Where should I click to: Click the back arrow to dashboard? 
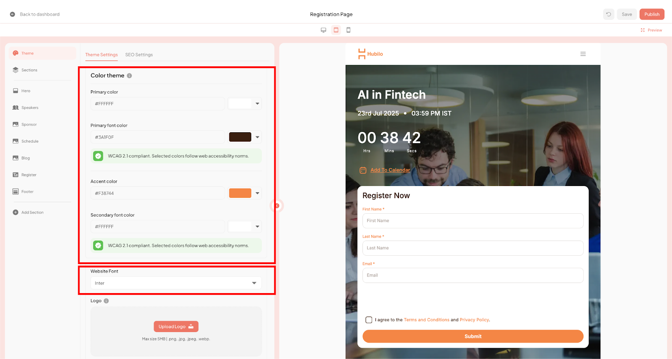click(x=13, y=14)
